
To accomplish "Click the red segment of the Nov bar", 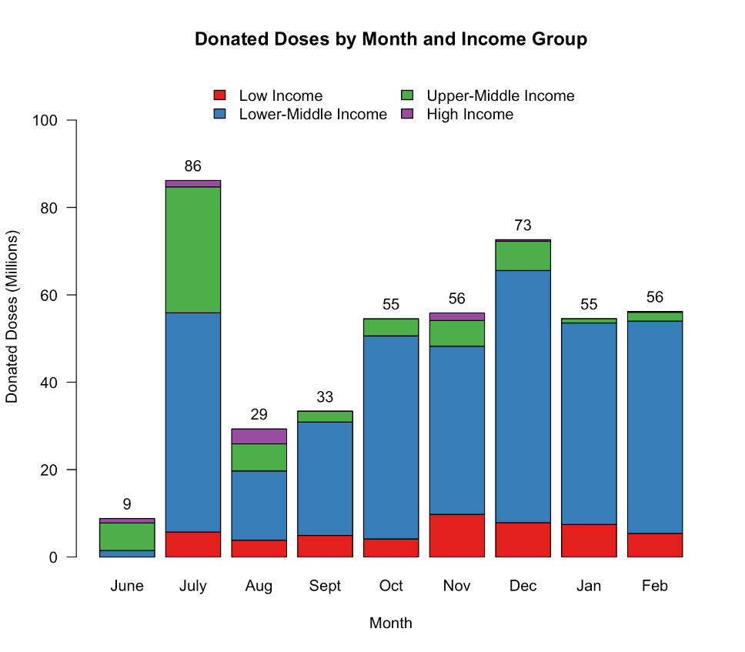I will point(457,535).
